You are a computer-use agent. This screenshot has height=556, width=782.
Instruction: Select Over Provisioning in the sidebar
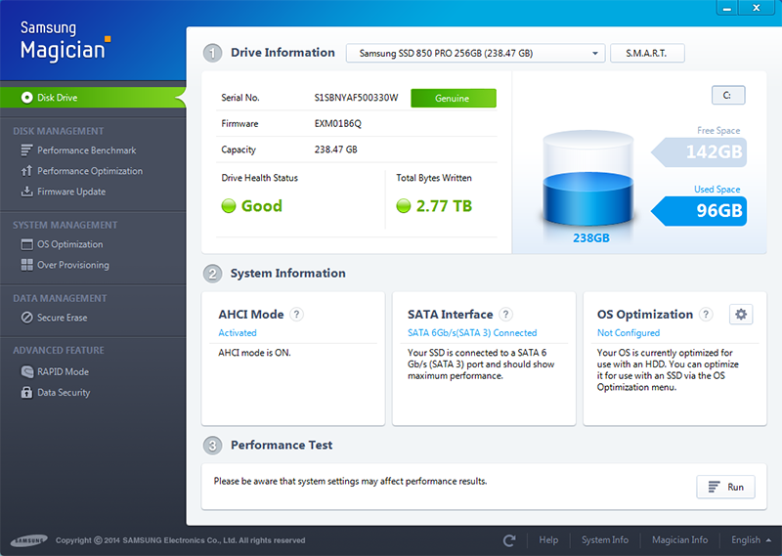tap(72, 265)
